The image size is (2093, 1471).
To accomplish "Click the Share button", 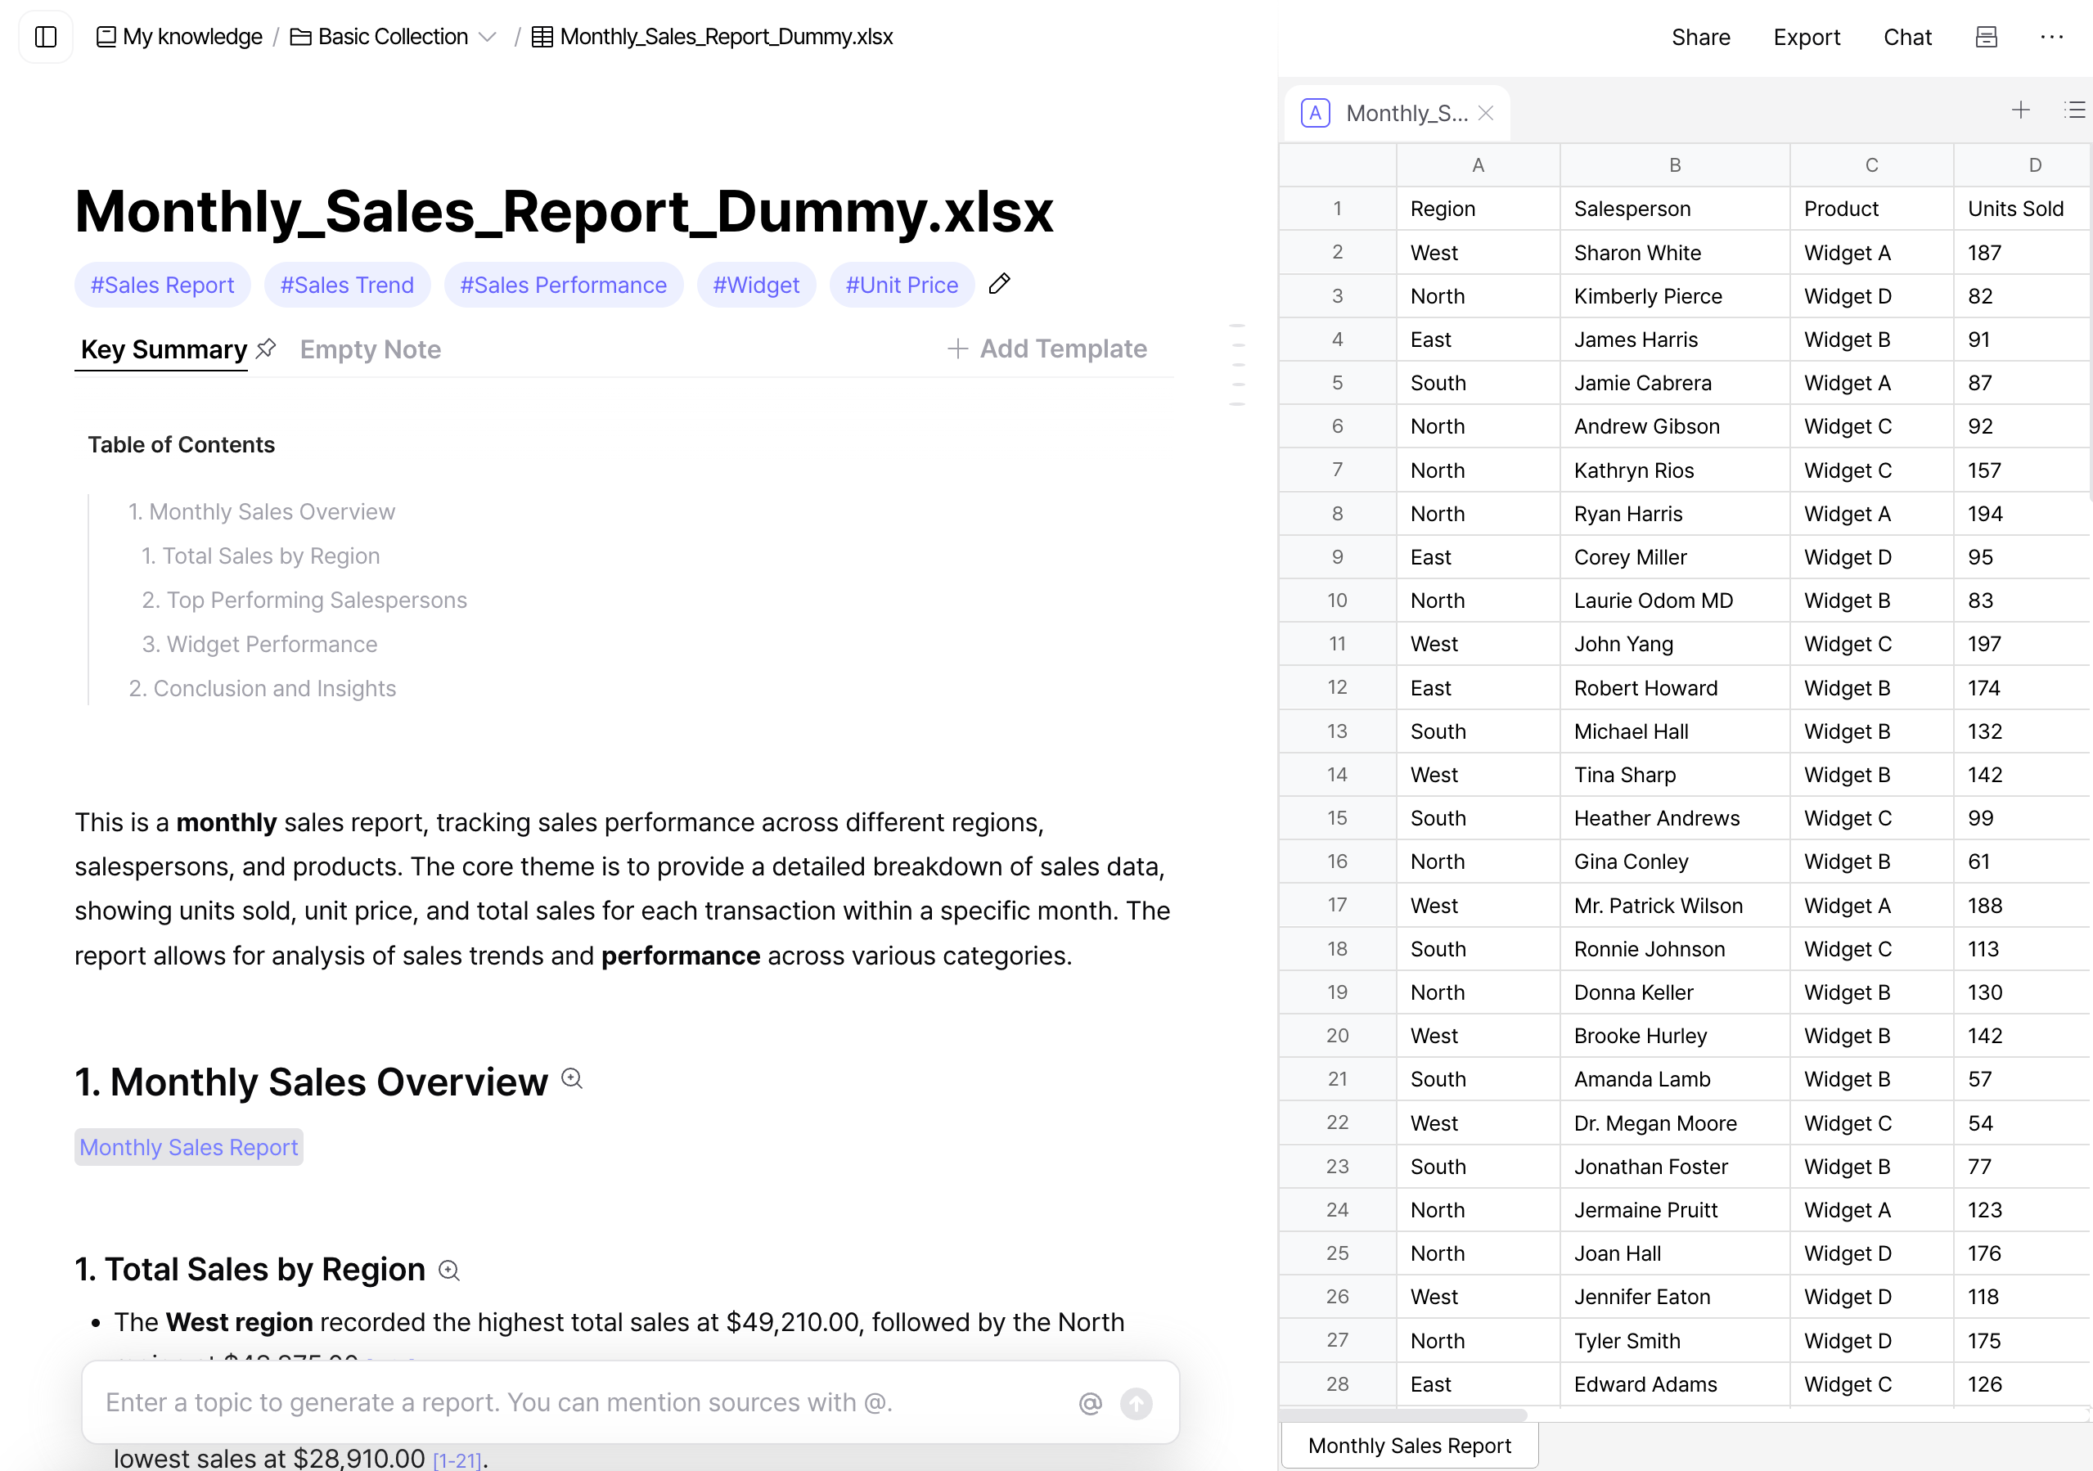I will click(1700, 38).
